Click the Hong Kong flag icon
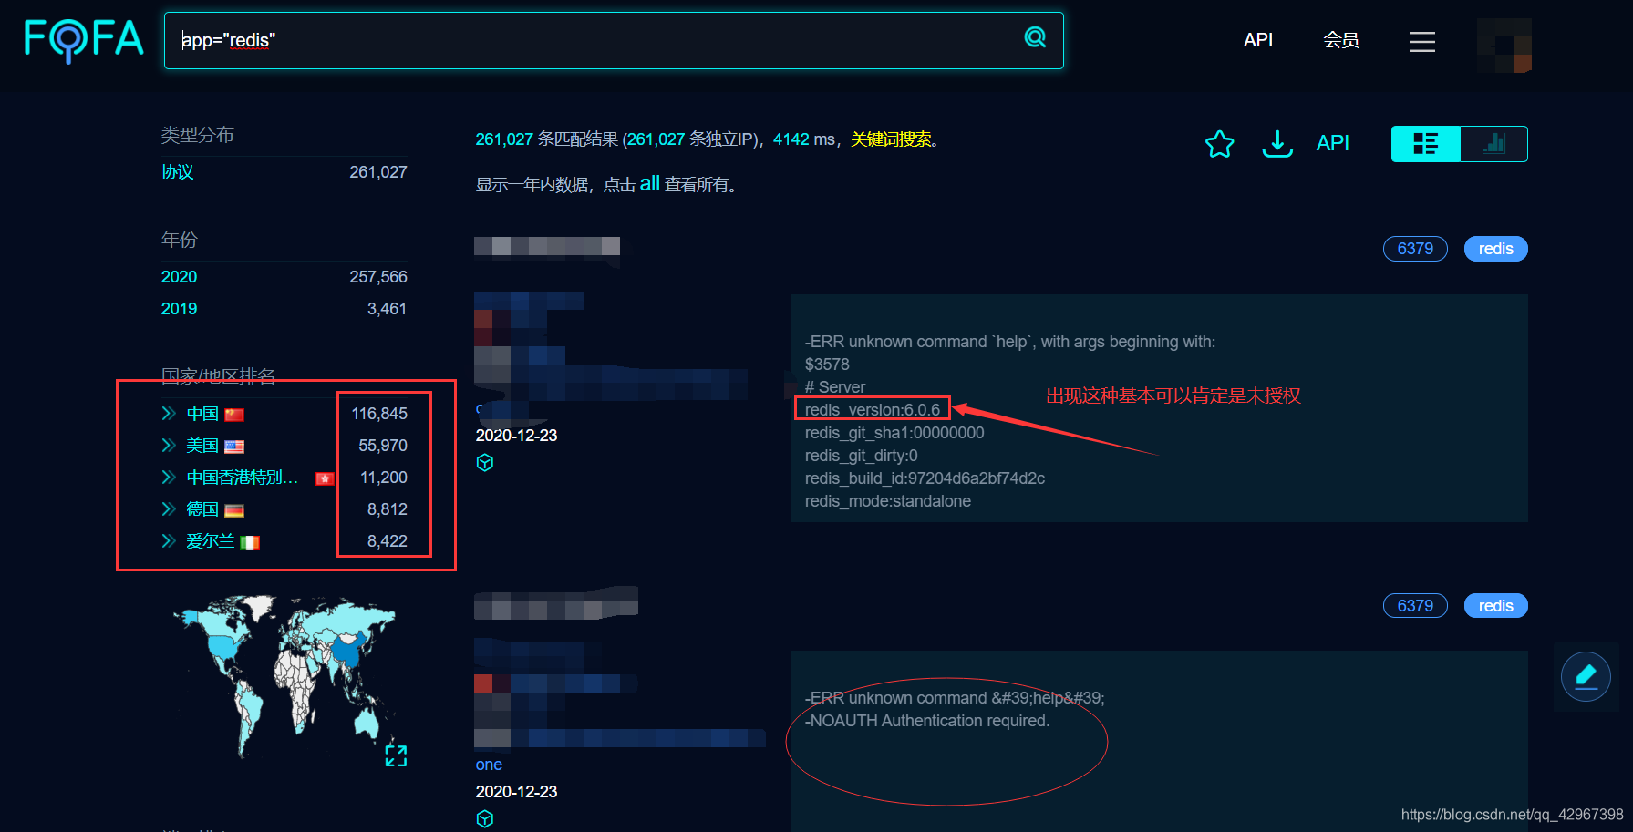 (x=325, y=479)
